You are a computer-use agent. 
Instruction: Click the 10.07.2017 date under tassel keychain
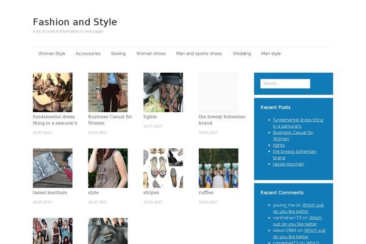[x=42, y=202]
